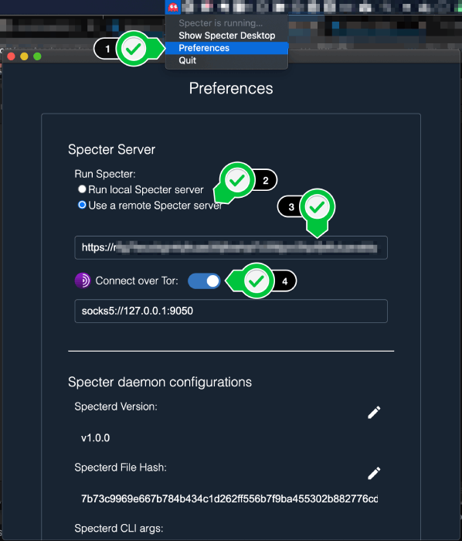Viewport: 462px width, 541px height.
Task: Edit the Specterd File Hash pencil icon
Action: [x=374, y=473]
